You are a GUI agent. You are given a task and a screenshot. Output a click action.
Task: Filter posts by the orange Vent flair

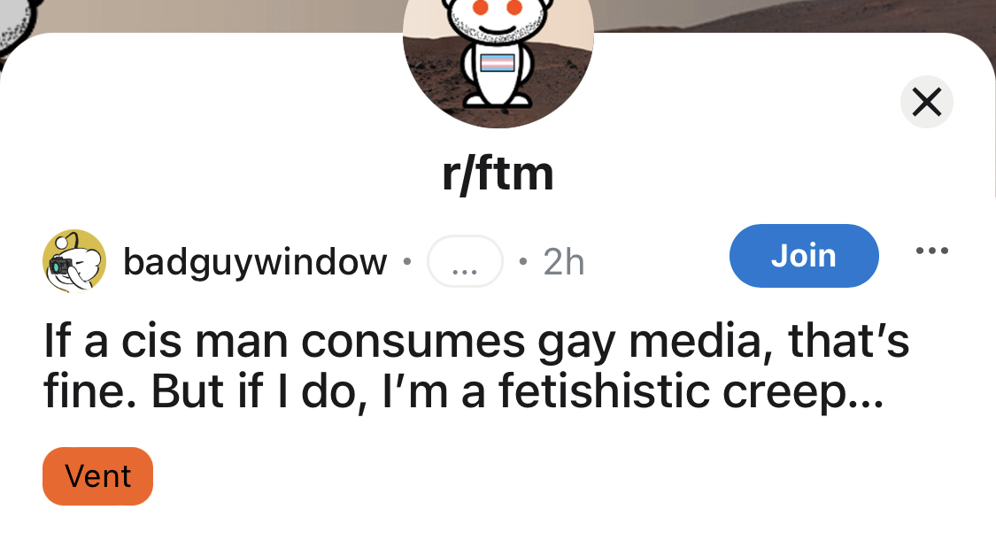tap(97, 475)
